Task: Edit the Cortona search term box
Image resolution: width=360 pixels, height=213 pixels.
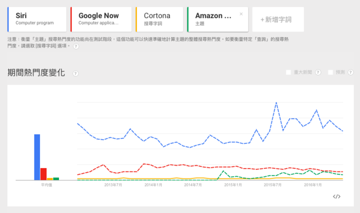Action: click(x=159, y=19)
